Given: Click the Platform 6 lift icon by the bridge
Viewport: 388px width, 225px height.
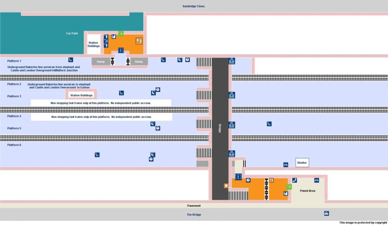Looking at the screenshot, I should tap(232, 154).
